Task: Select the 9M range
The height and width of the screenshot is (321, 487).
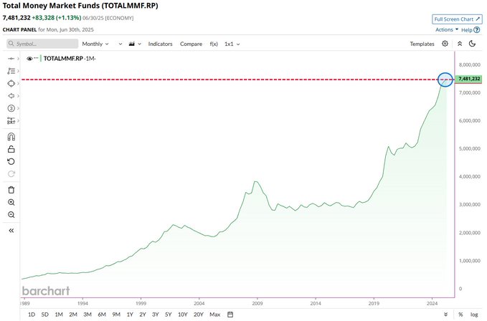Action: click(x=116, y=315)
